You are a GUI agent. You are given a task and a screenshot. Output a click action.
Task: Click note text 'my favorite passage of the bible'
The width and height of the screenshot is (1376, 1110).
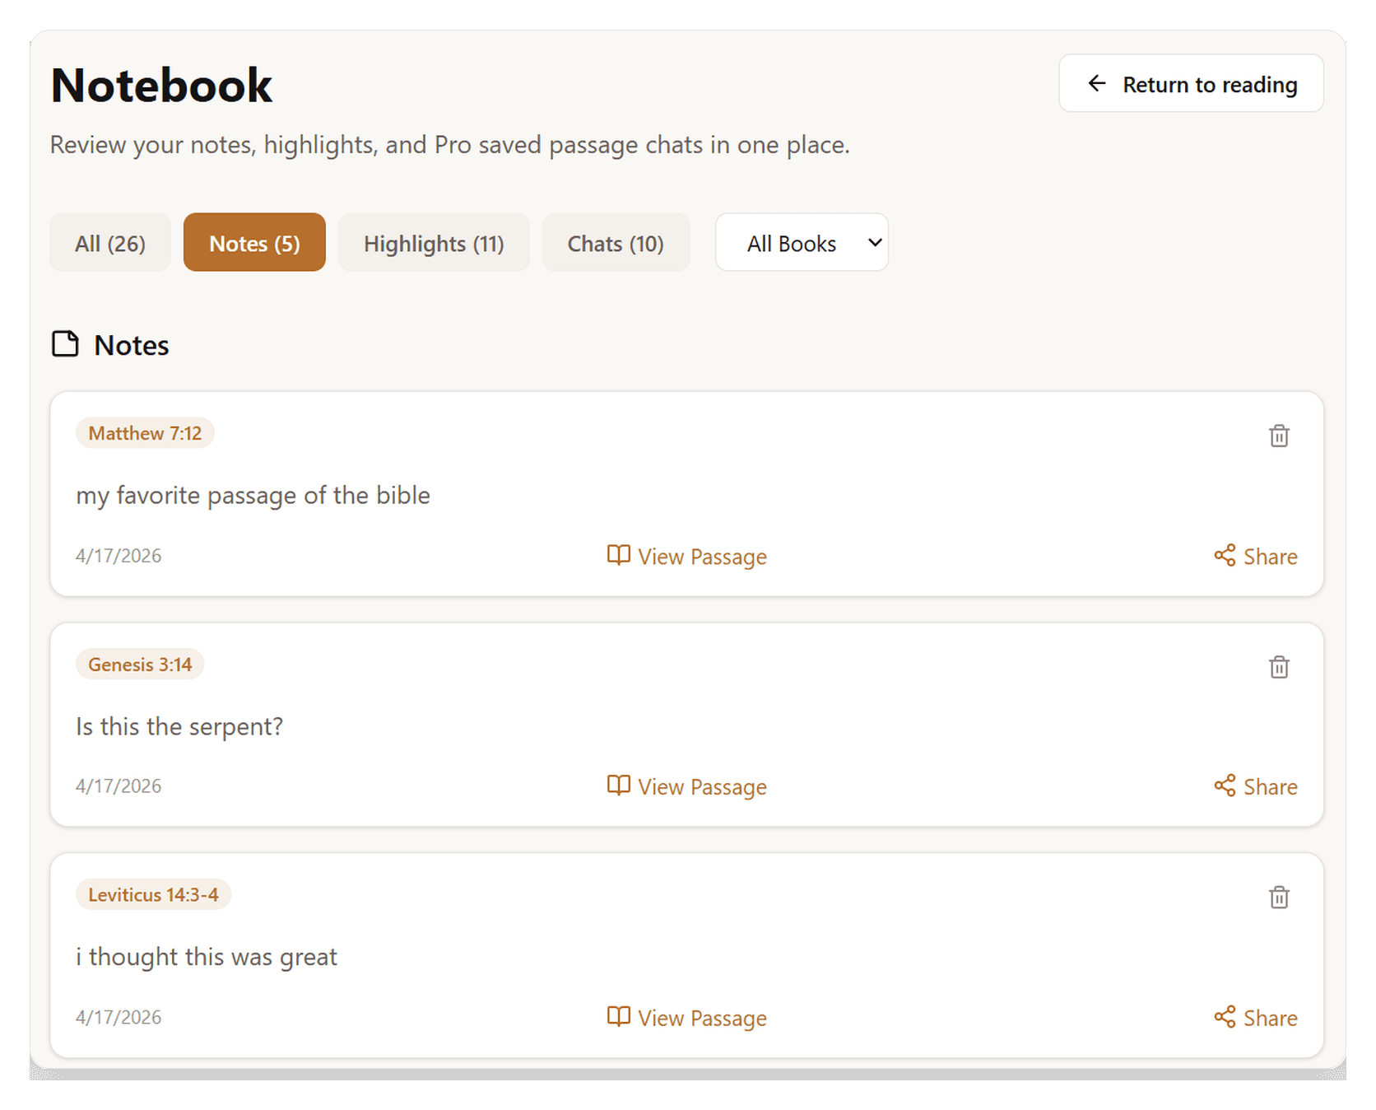pos(253,496)
